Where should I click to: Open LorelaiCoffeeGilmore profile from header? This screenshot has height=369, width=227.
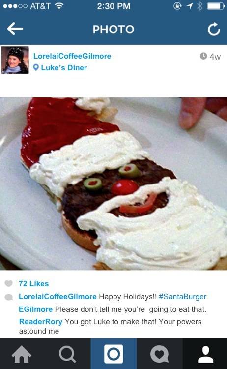[72, 56]
